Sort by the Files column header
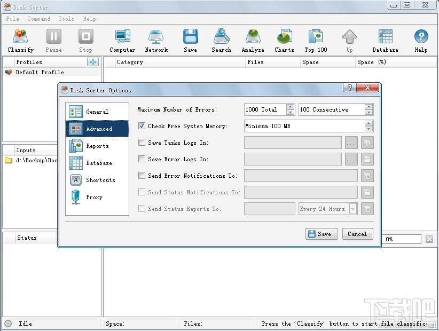This screenshot has width=439, height=331. coord(273,62)
